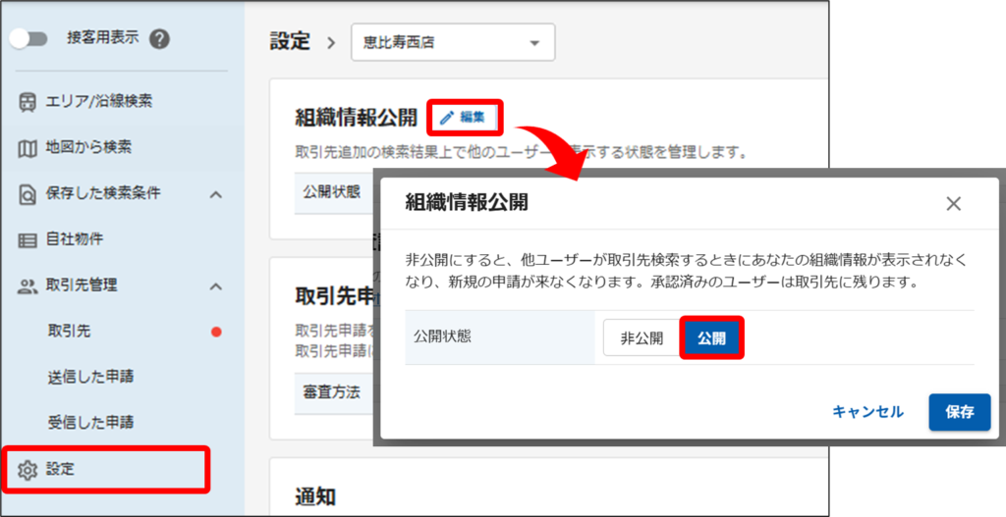Select 非公開 for 公開状態

(x=641, y=337)
